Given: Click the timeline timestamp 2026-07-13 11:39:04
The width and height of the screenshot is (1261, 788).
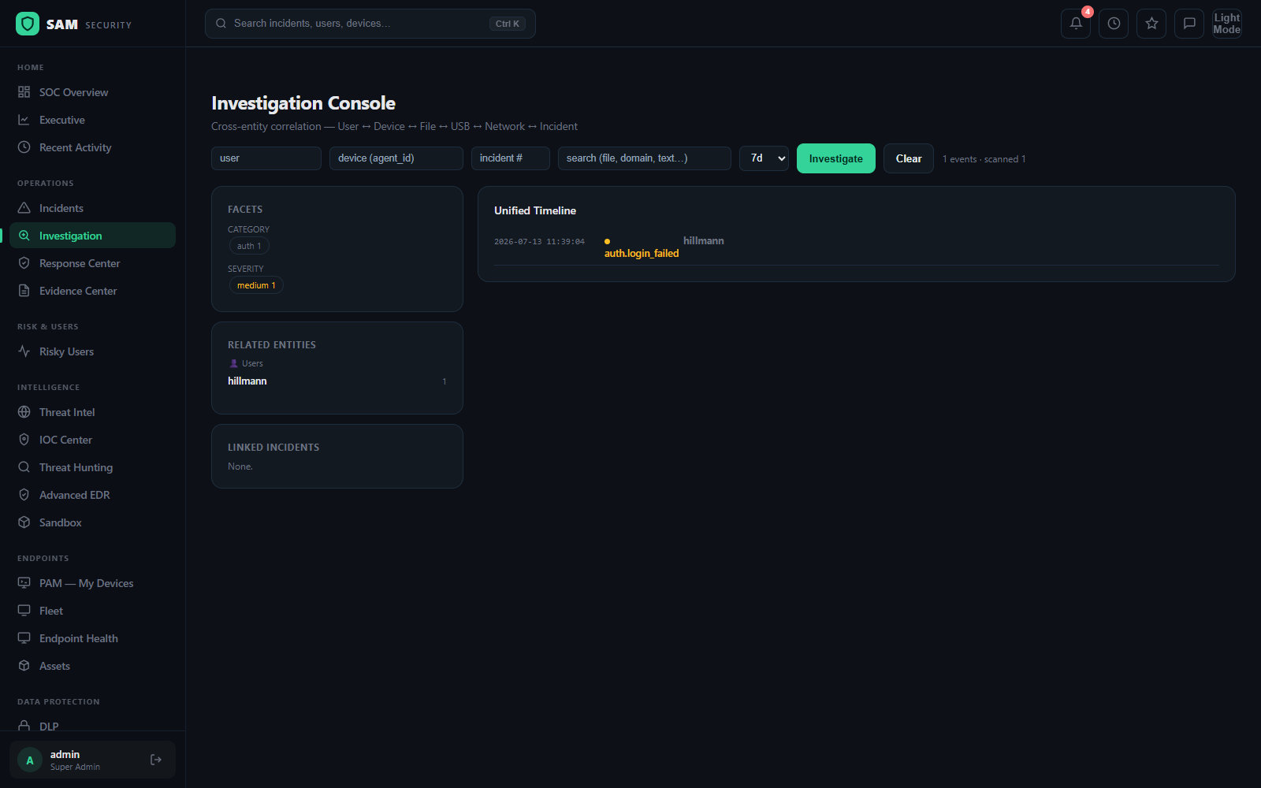Looking at the screenshot, I should click(x=540, y=242).
